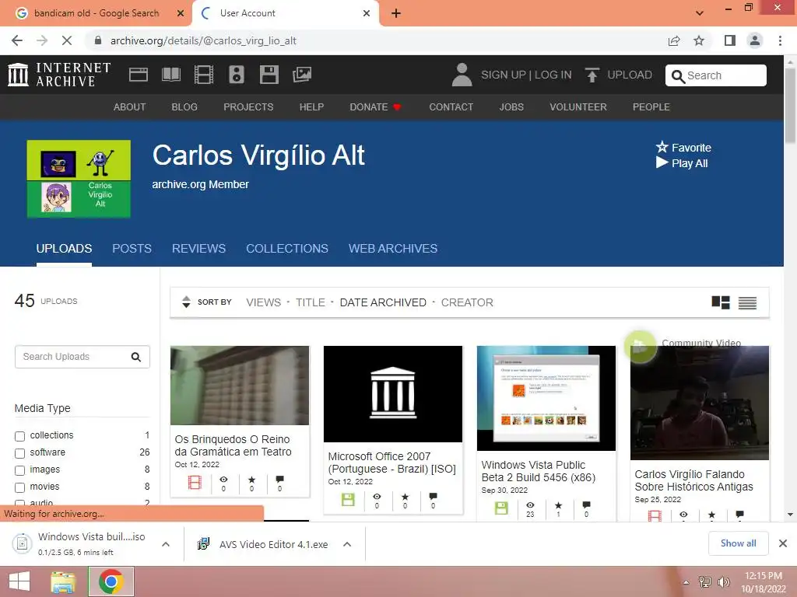Image resolution: width=797 pixels, height=597 pixels.
Task: Switch to tile view layout icon
Action: [721, 302]
